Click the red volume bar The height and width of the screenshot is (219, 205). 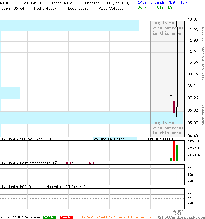pyautogui.click(x=174, y=150)
